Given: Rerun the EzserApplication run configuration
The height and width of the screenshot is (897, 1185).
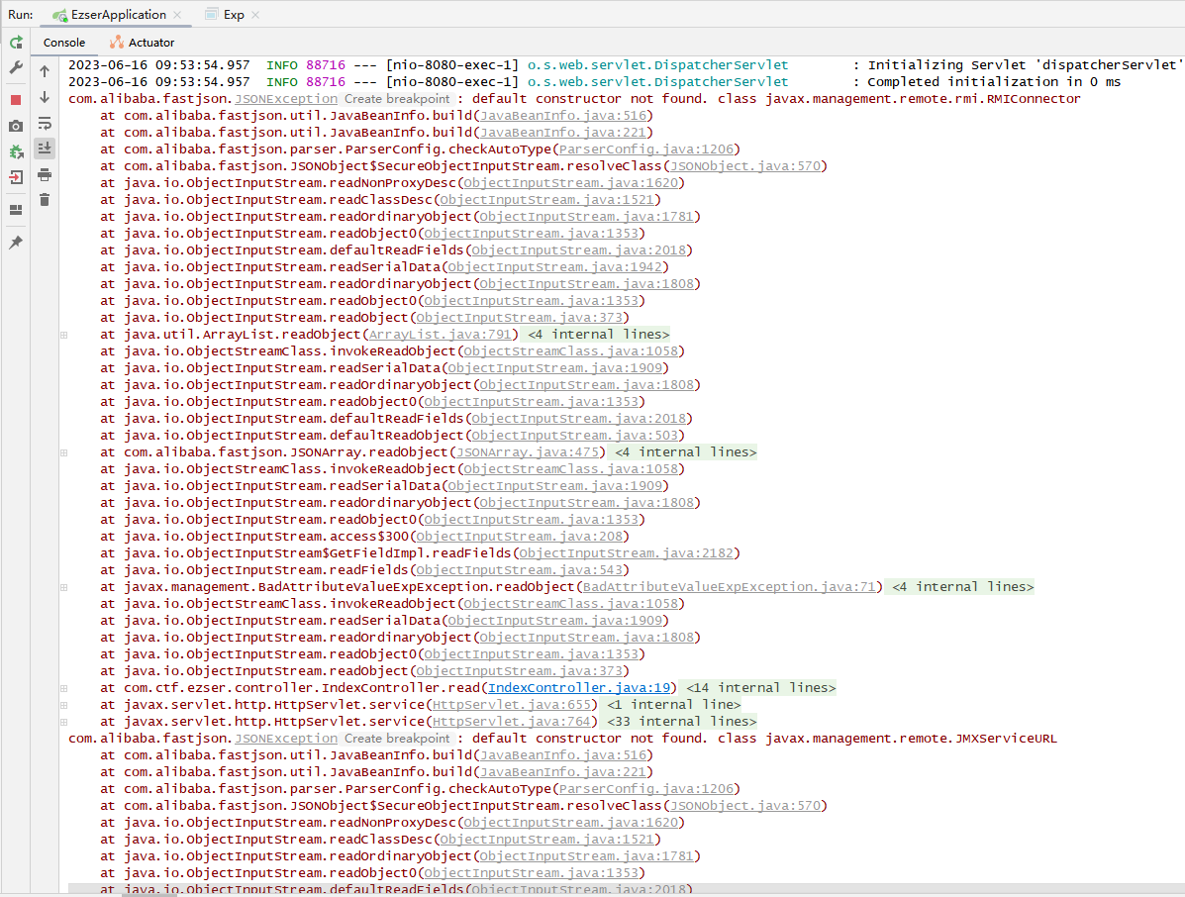Looking at the screenshot, I should 16,43.
